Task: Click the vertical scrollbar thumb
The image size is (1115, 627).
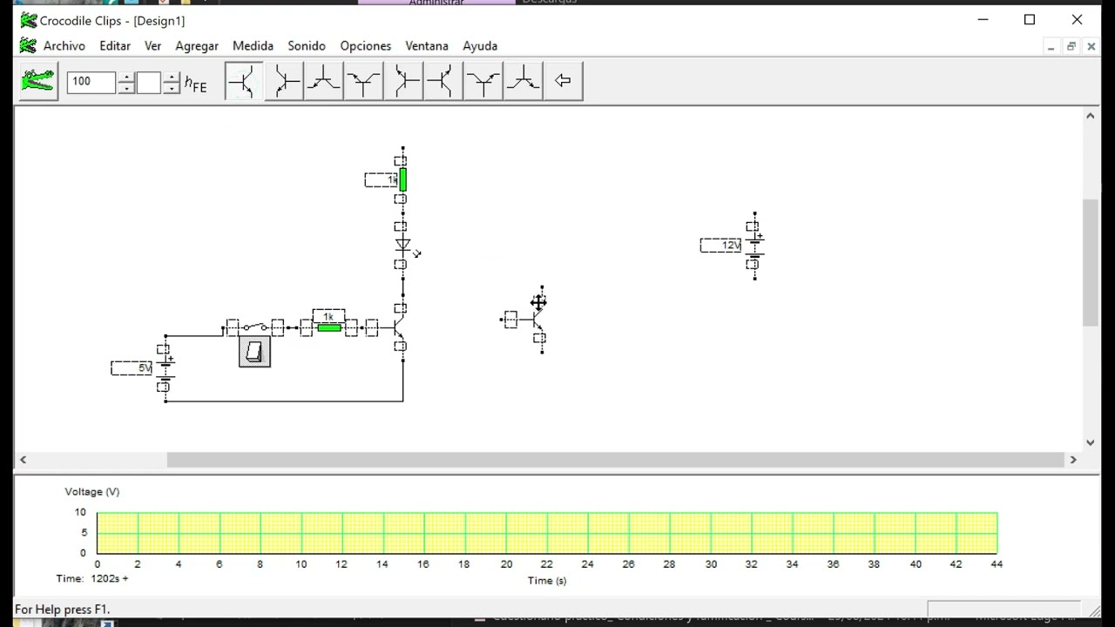Action: (1090, 263)
